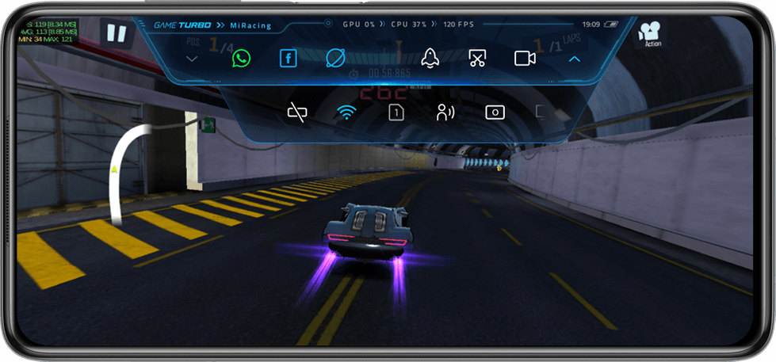Take a screenshot with scissors icon
776x362 pixels.
pyautogui.click(x=477, y=59)
